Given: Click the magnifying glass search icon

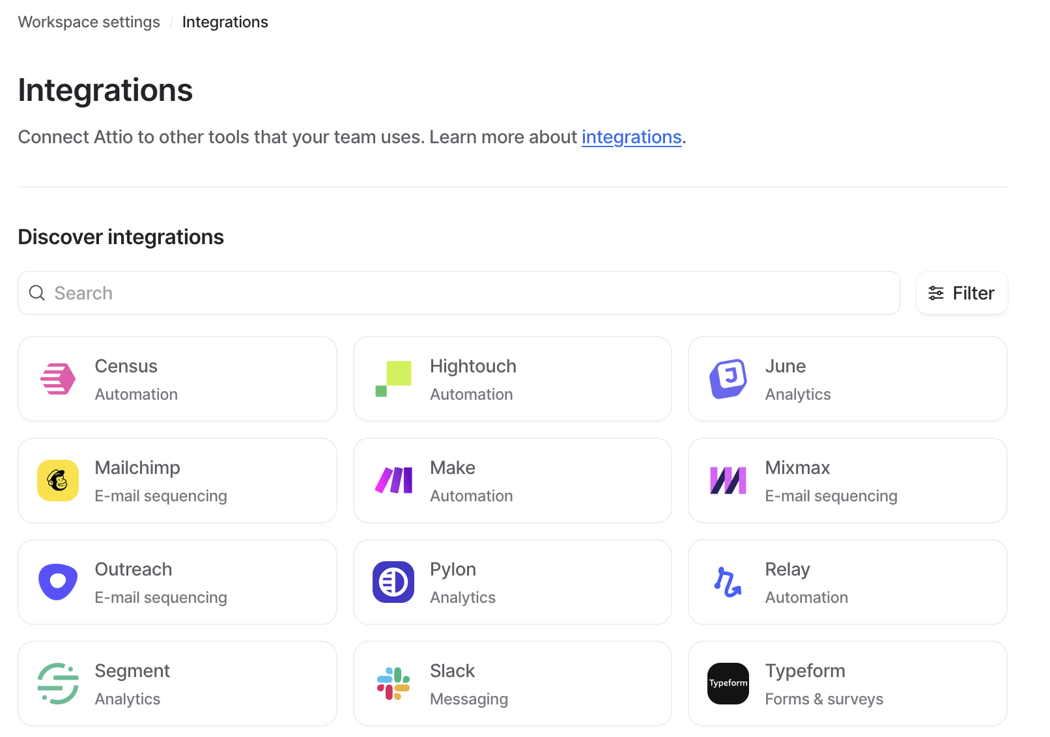Looking at the screenshot, I should (36, 293).
